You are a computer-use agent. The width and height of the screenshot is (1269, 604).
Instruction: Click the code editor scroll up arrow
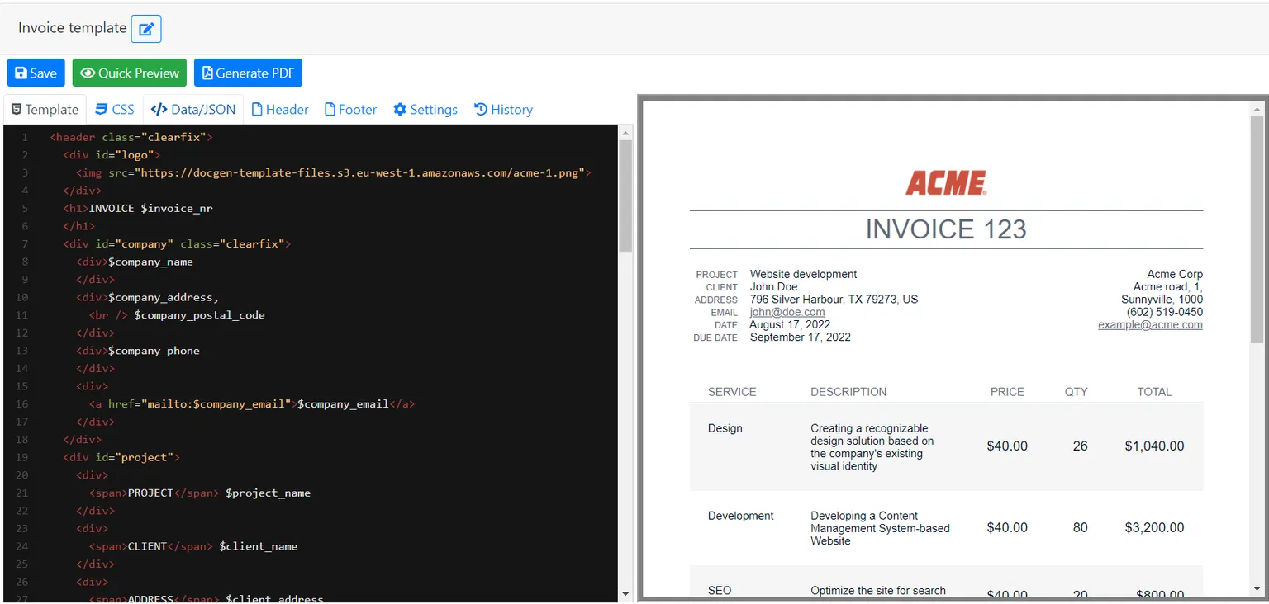tap(625, 133)
